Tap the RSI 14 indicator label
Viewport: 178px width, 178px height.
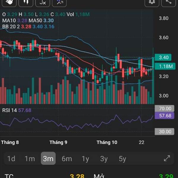(9, 110)
